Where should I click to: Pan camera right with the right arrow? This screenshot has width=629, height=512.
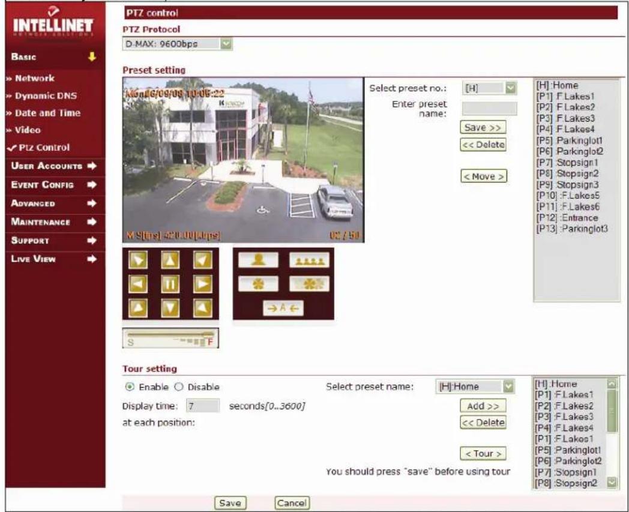click(203, 284)
